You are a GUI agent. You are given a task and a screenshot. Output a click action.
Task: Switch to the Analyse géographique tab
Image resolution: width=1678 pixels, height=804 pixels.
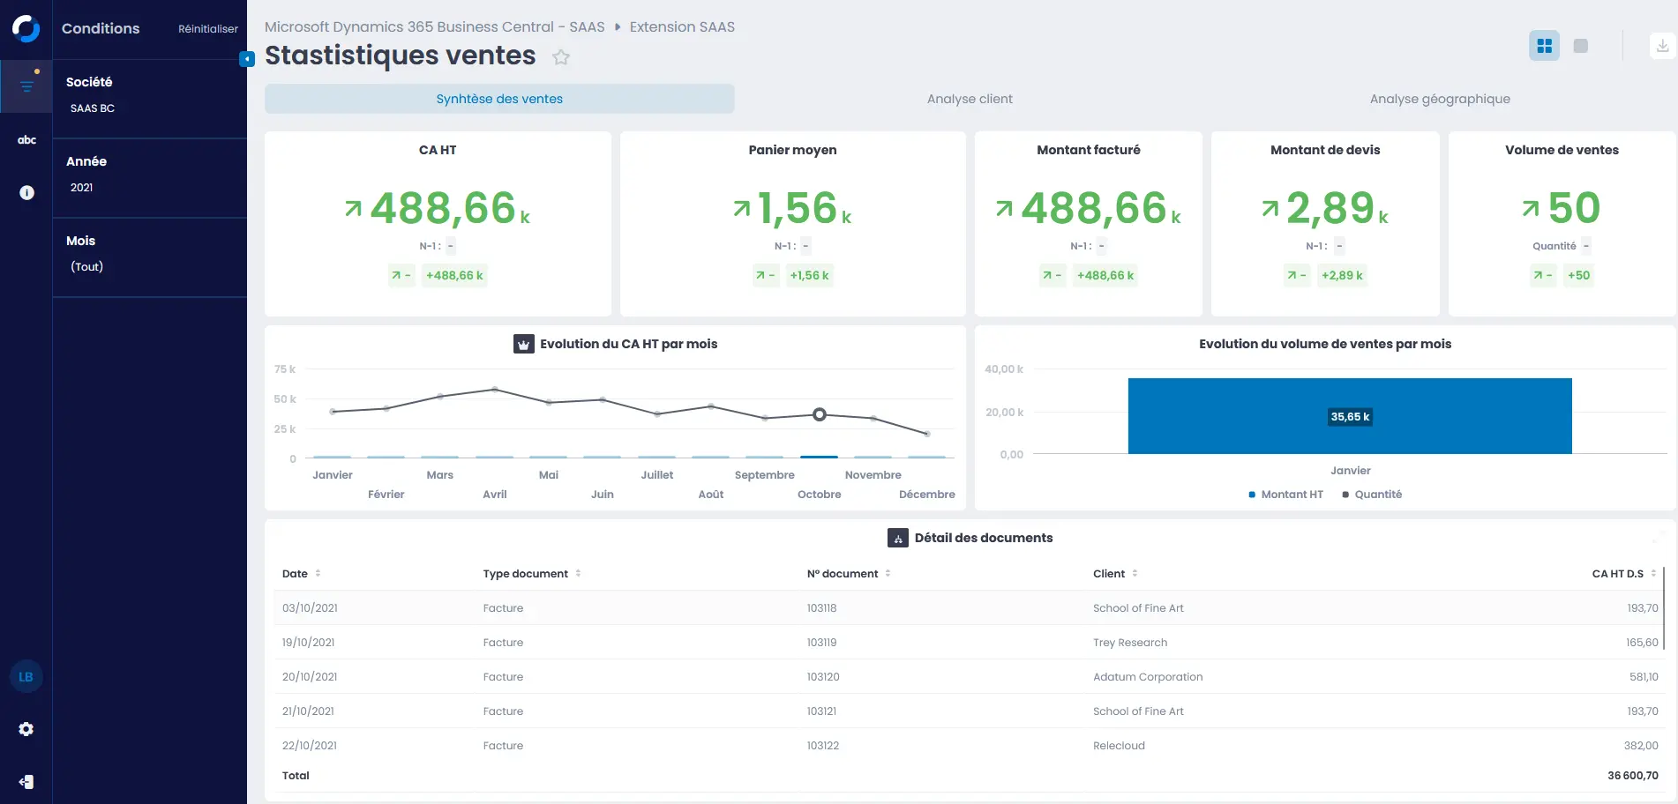tap(1440, 99)
